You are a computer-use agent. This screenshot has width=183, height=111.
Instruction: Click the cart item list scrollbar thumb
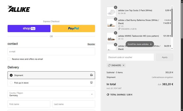(172, 23)
